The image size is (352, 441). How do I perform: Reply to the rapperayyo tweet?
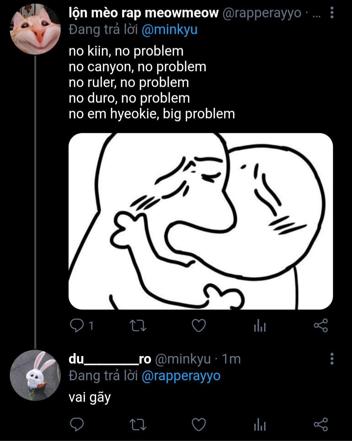click(x=77, y=326)
